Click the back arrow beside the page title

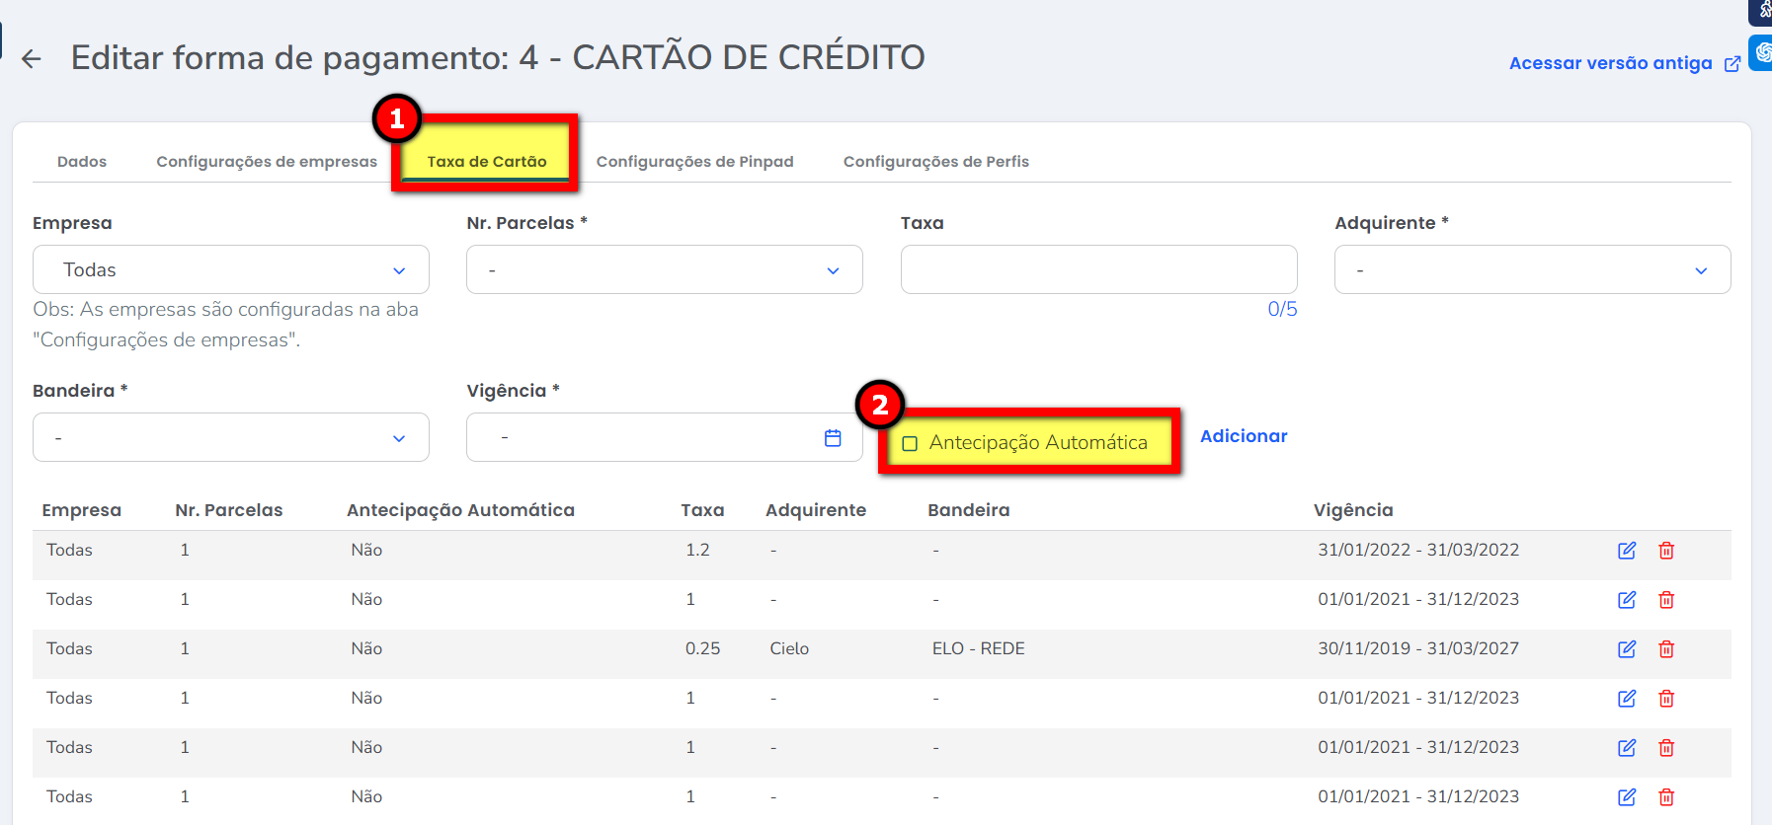click(32, 59)
